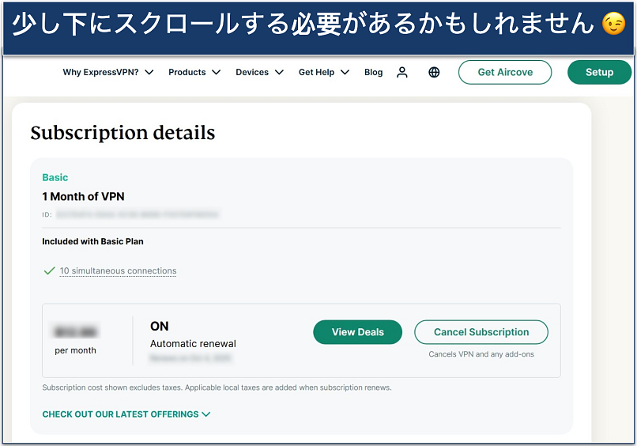This screenshot has width=637, height=446.
Task: Click the green checkmark beside simultaneous connections
Action: 49,270
